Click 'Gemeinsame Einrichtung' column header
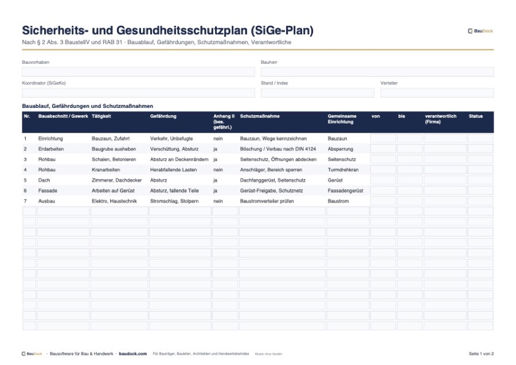The height and width of the screenshot is (365, 516). tap(342, 119)
